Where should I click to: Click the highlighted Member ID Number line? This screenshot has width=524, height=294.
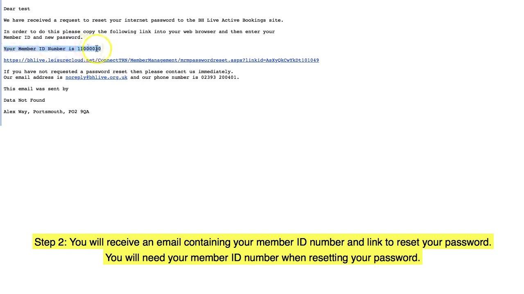(x=52, y=49)
